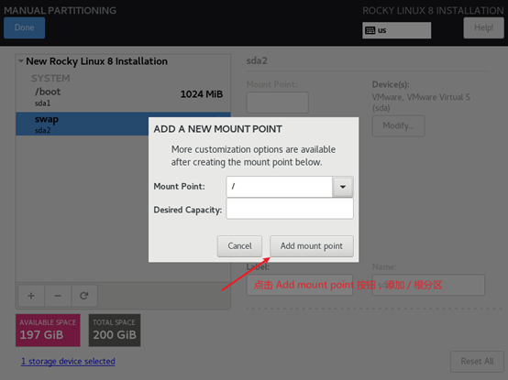
Task: Click the reload storage configuration icon
Action: [x=84, y=296]
